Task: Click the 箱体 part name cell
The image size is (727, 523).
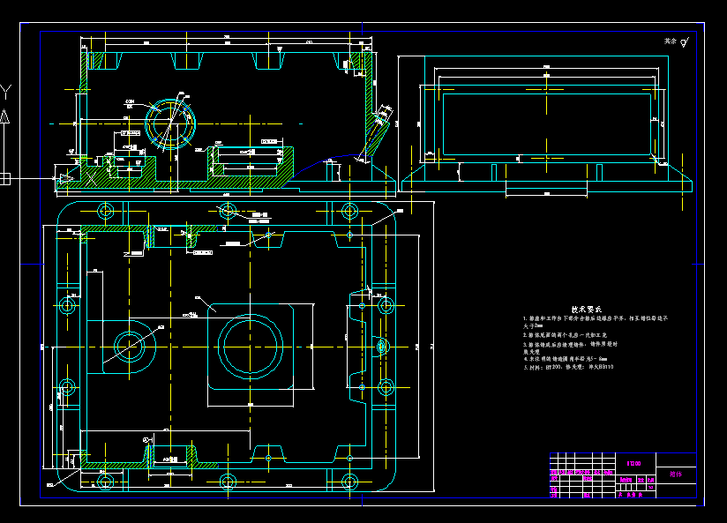Action: click(676, 474)
